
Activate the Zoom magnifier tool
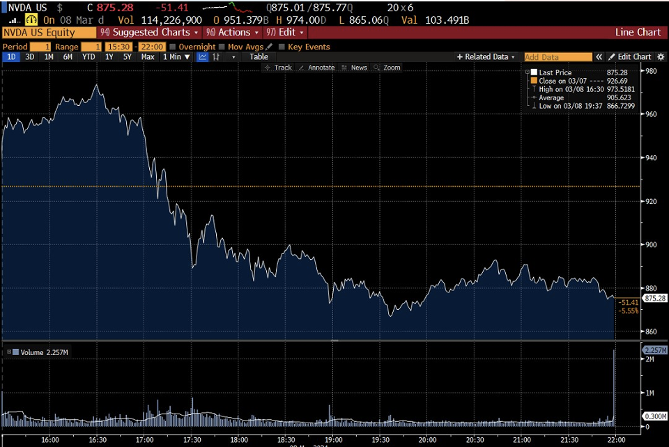point(387,68)
